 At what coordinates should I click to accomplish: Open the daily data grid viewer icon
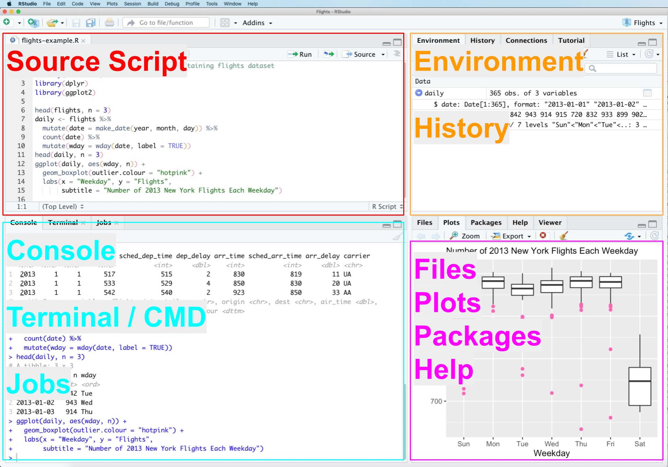click(x=647, y=93)
